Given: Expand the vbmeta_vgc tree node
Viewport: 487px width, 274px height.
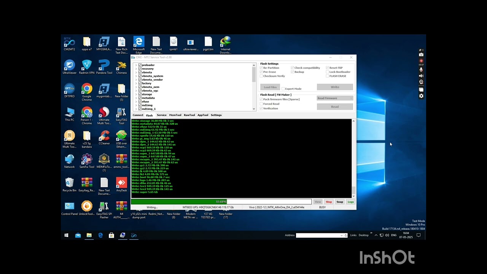Looking at the screenshot, I should pos(136,91).
